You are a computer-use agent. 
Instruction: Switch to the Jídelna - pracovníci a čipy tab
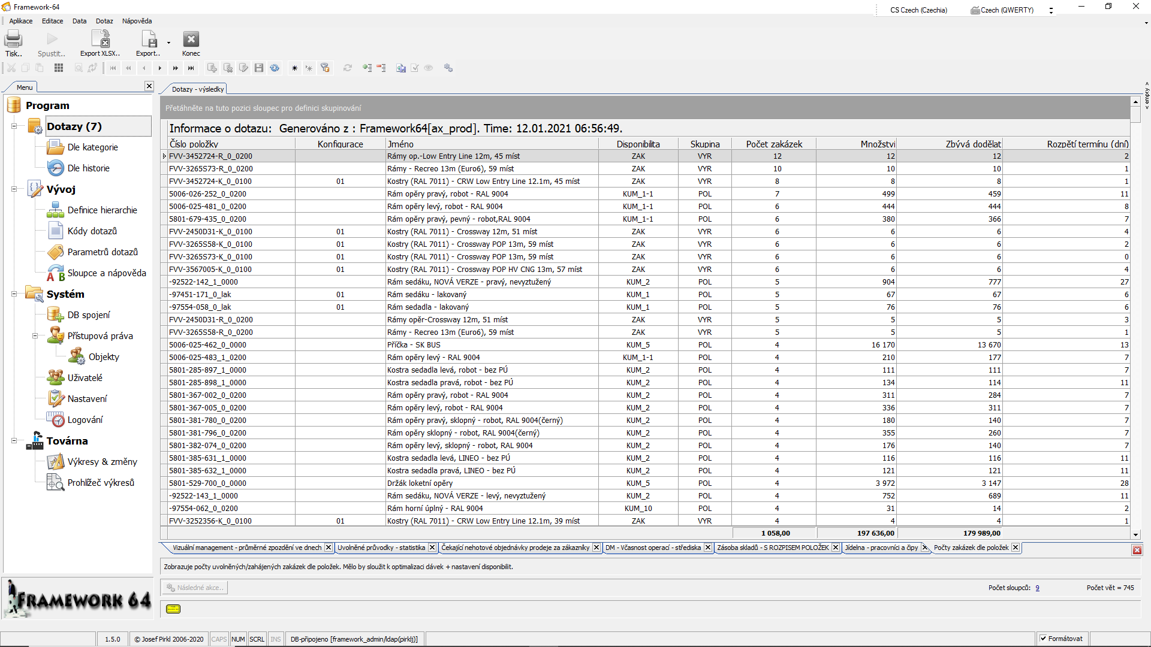pyautogui.click(x=881, y=548)
